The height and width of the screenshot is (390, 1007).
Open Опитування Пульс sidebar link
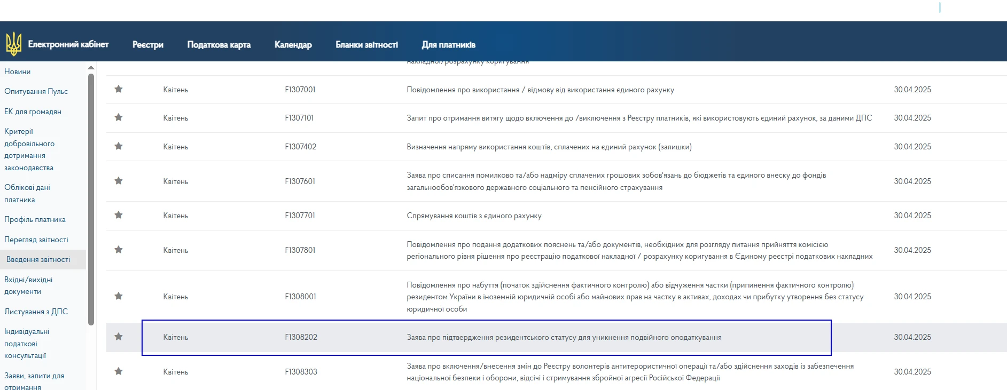(36, 91)
